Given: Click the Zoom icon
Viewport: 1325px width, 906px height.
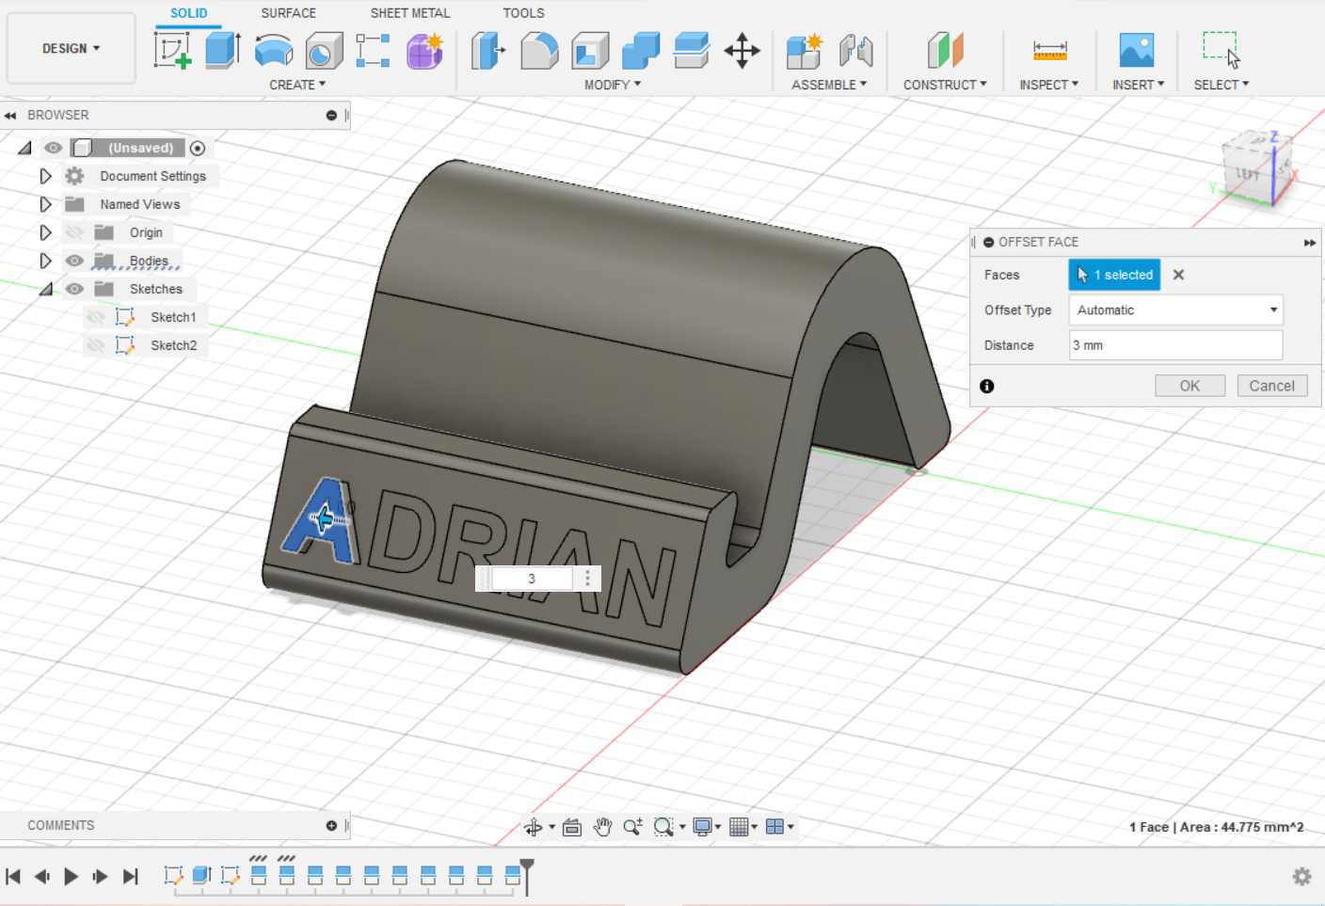Looking at the screenshot, I should (633, 827).
